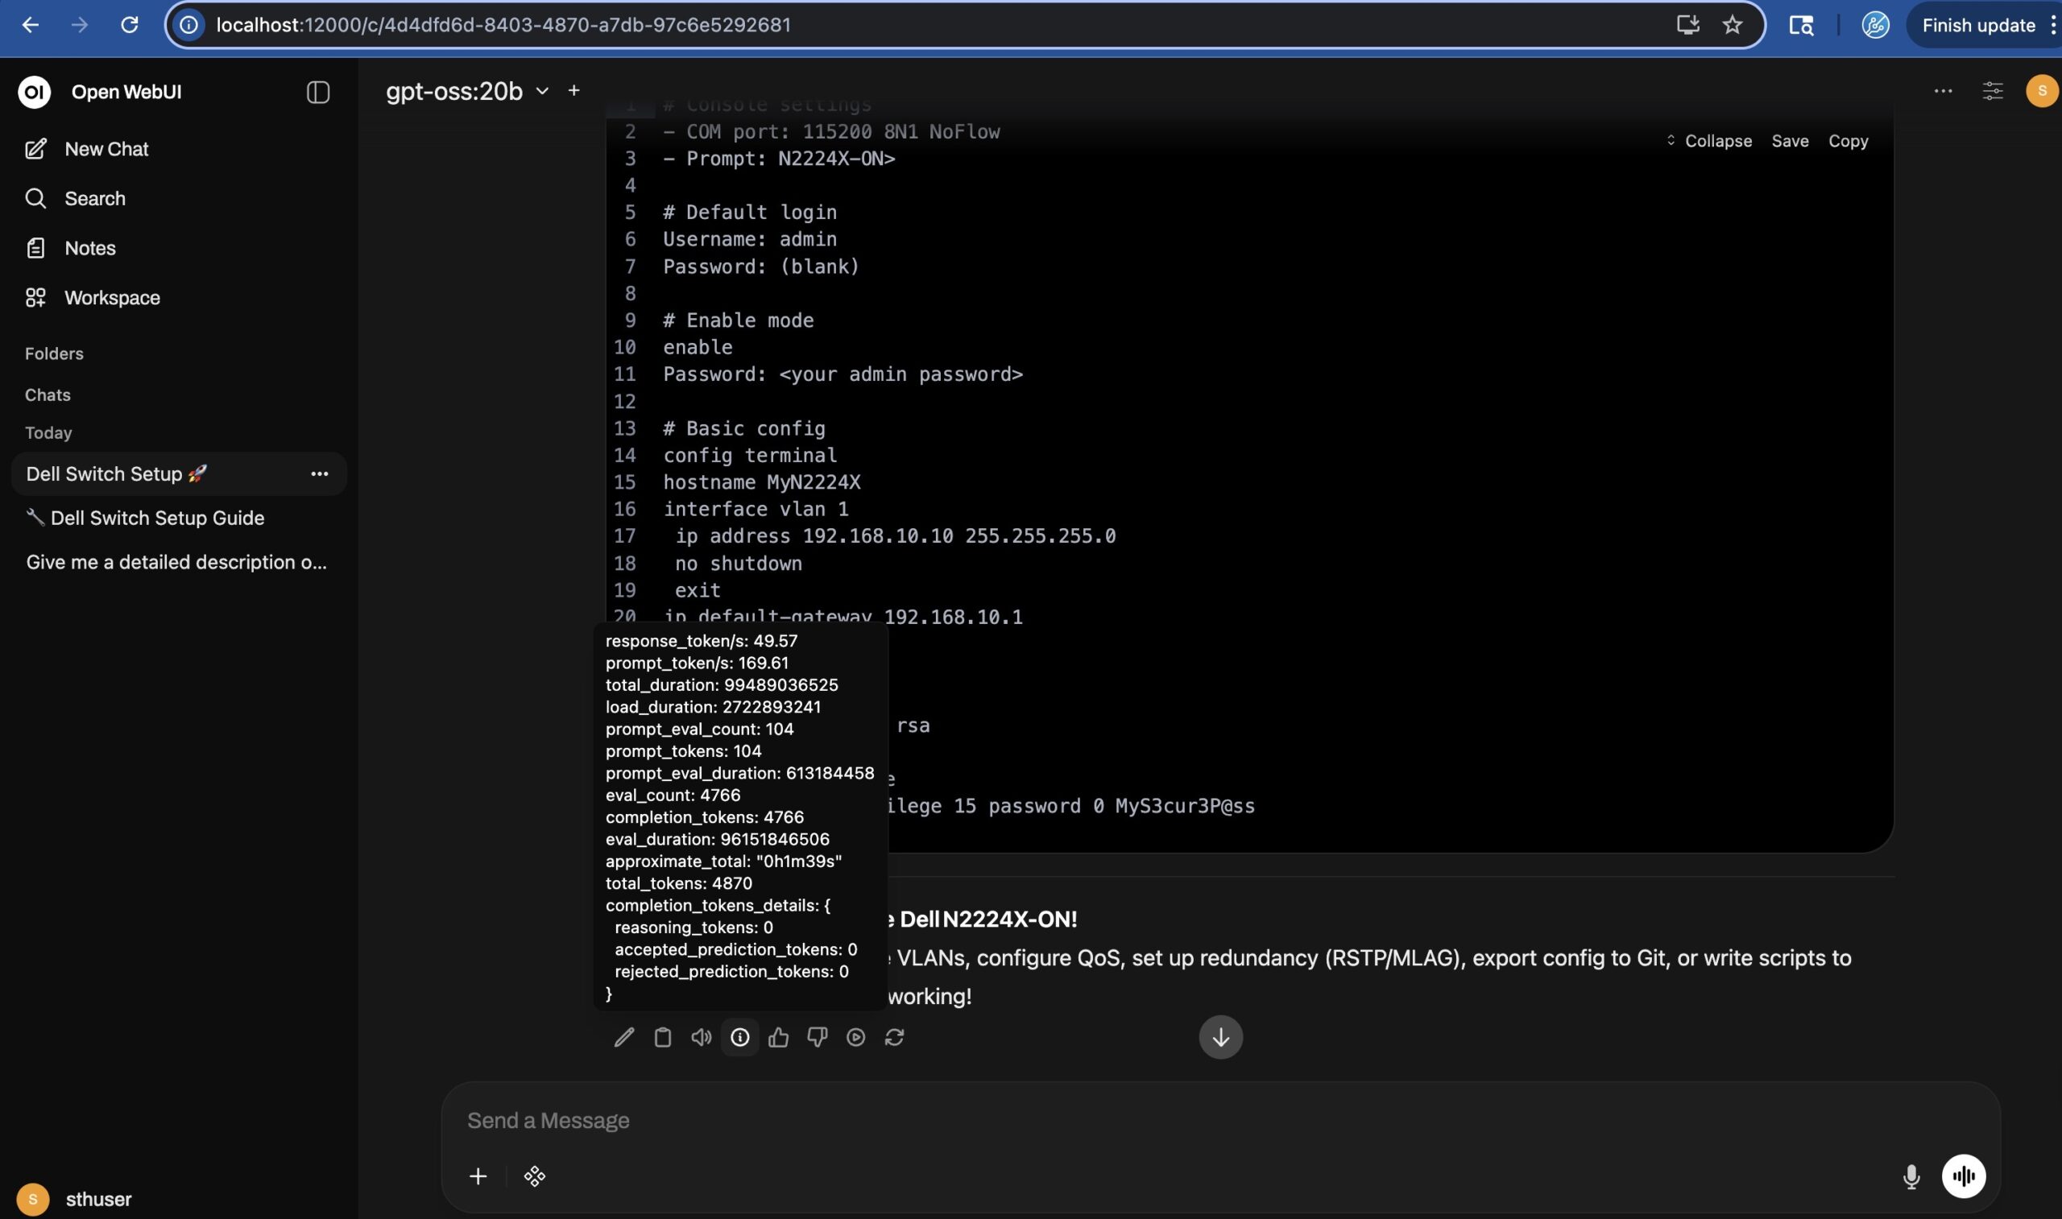2062x1219 pixels.
Task: Regenerate the response with refresh icon
Action: point(894,1038)
